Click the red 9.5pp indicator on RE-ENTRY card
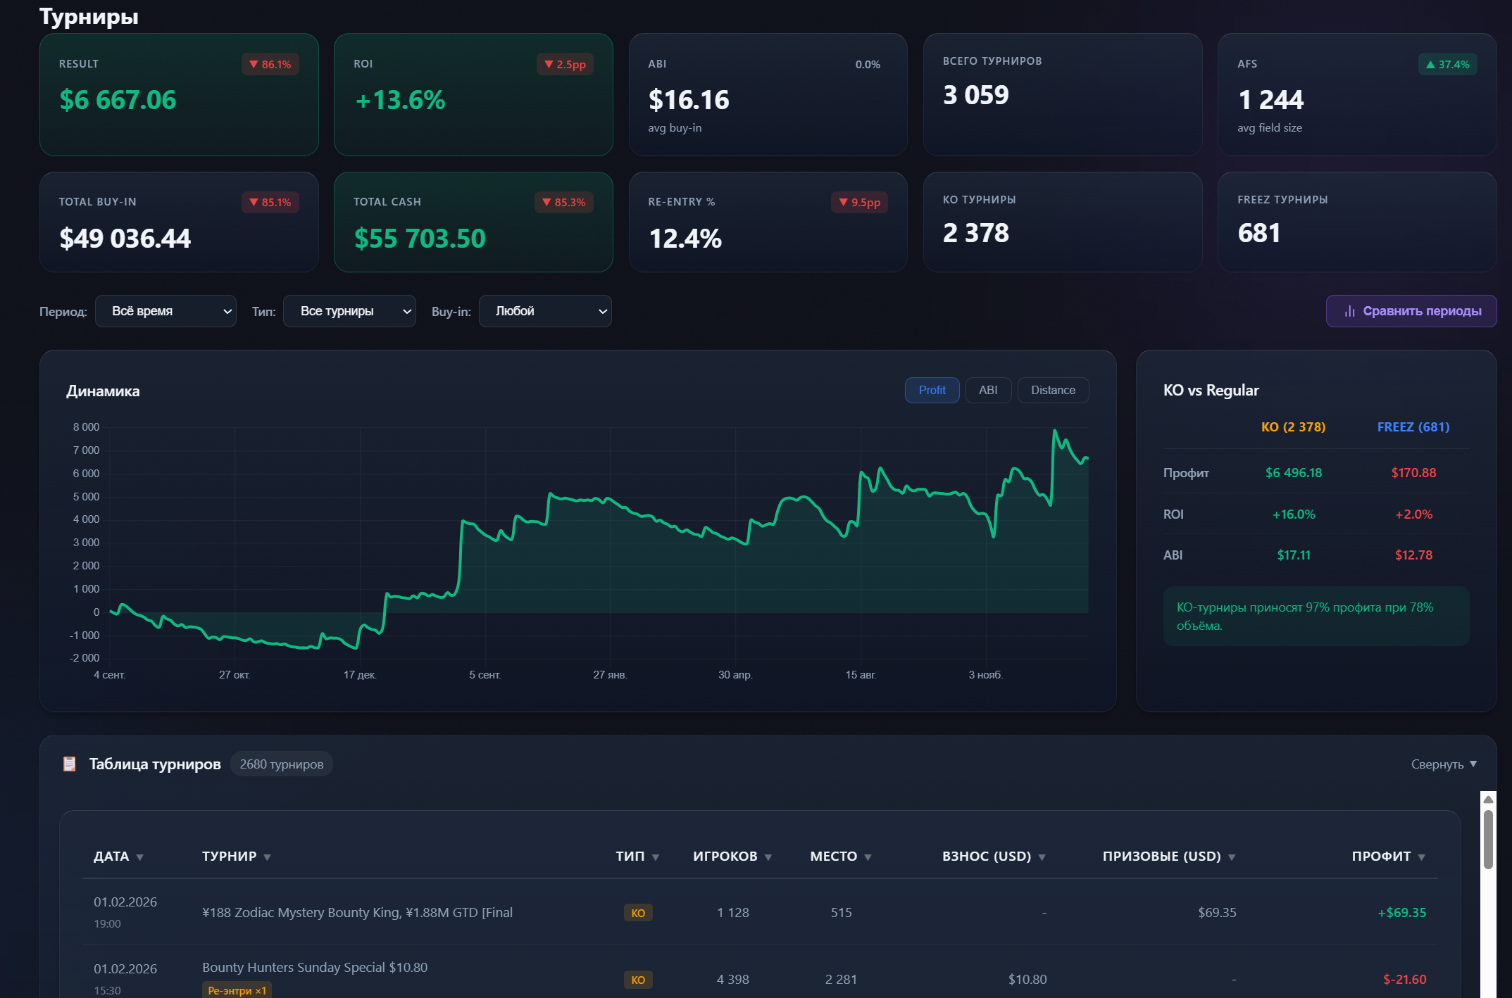 (x=859, y=202)
